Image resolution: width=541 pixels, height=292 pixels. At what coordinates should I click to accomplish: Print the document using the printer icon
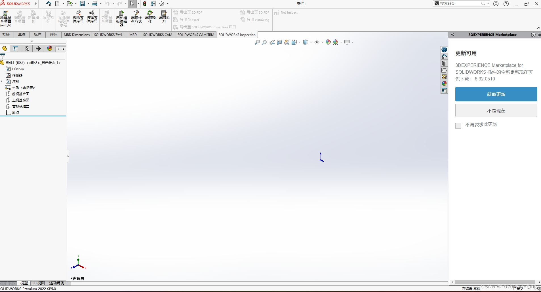click(x=95, y=4)
